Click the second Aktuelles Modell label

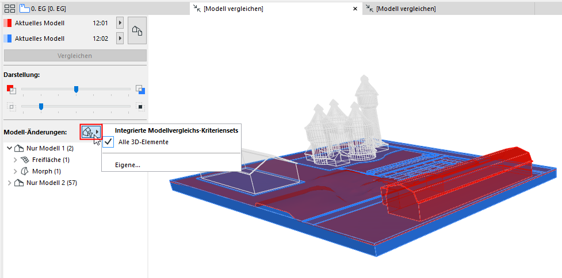(x=40, y=38)
